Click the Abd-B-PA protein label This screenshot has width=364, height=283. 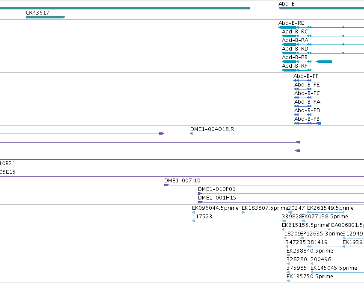[308, 102]
